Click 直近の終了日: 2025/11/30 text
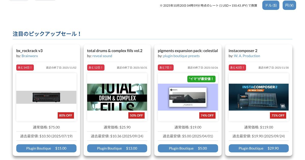The height and width of the screenshot is (160, 305). click(x=273, y=68)
